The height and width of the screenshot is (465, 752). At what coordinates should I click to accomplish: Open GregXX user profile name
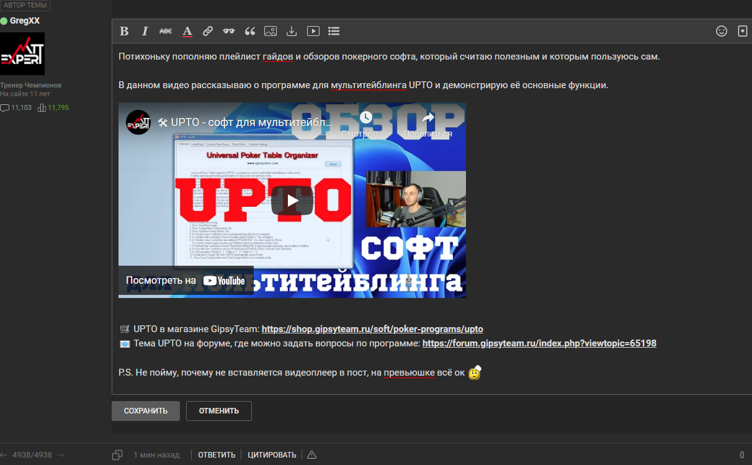(25, 20)
